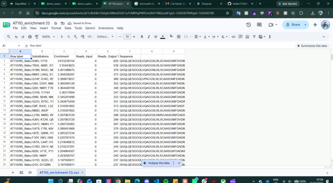Collapse the toolbar with the chevron
Viewport: 333px width, 183px height.
pyautogui.click(x=323, y=37)
